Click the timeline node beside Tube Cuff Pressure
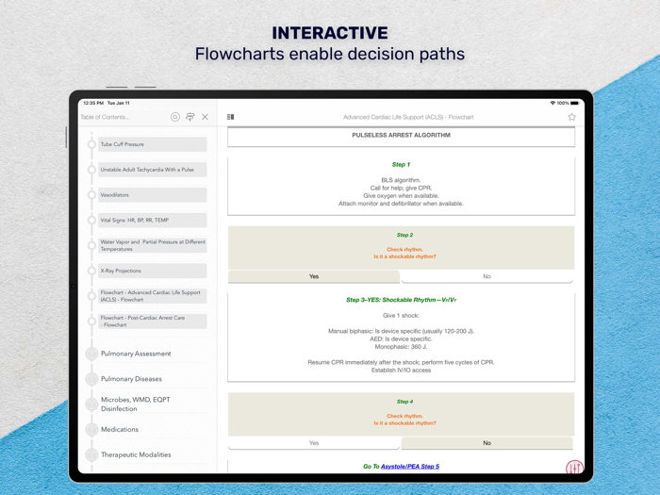The width and height of the screenshot is (660, 495). click(x=91, y=144)
